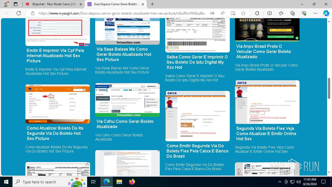Show hidden system tray icons
Viewport: 332px width, 187px height.
point(280,182)
